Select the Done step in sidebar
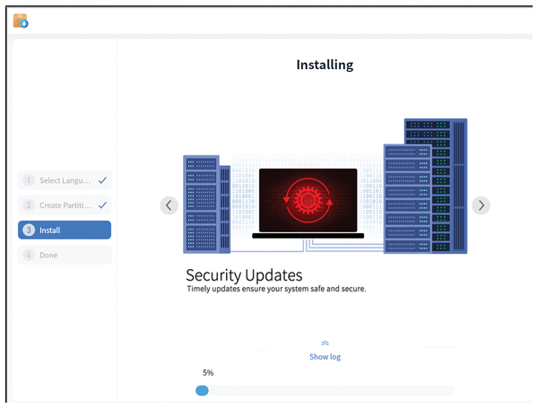This screenshot has width=538, height=408. pyautogui.click(x=65, y=256)
